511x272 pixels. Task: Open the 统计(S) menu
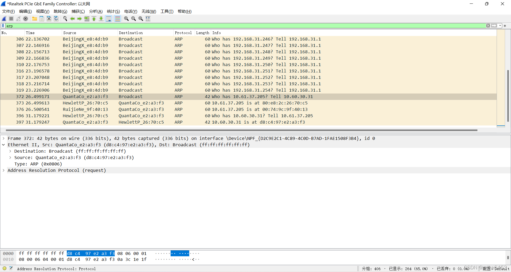pyautogui.click(x=113, y=11)
